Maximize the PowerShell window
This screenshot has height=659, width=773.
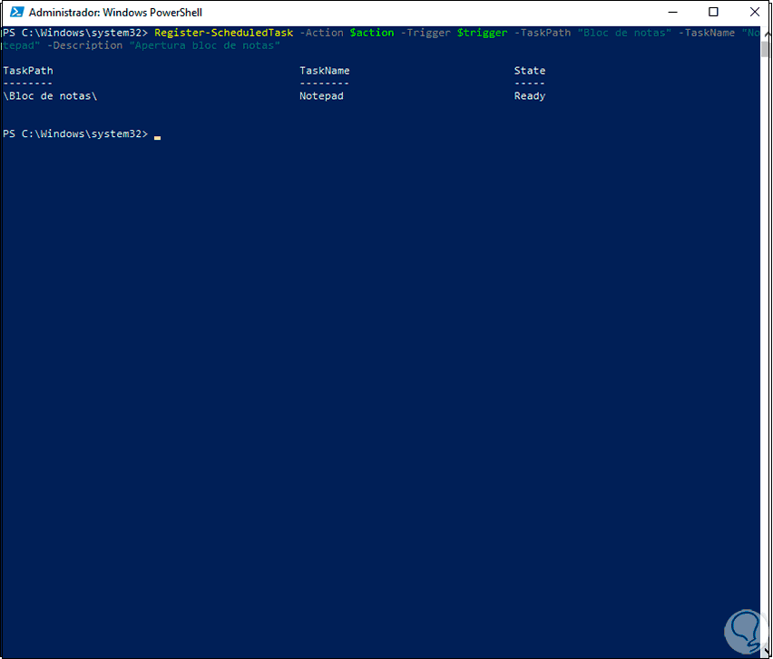pos(713,12)
